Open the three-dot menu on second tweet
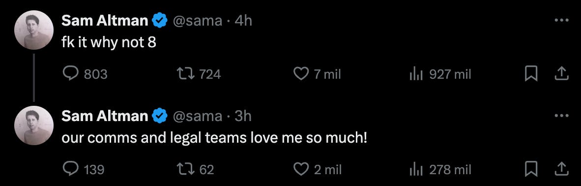This screenshot has width=581, height=186. (561, 116)
